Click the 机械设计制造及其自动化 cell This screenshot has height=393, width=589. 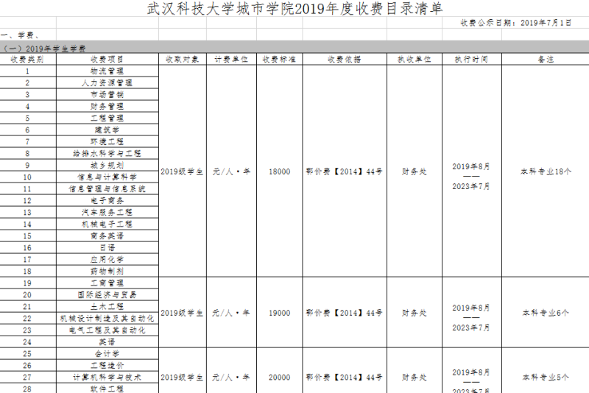[107, 319]
